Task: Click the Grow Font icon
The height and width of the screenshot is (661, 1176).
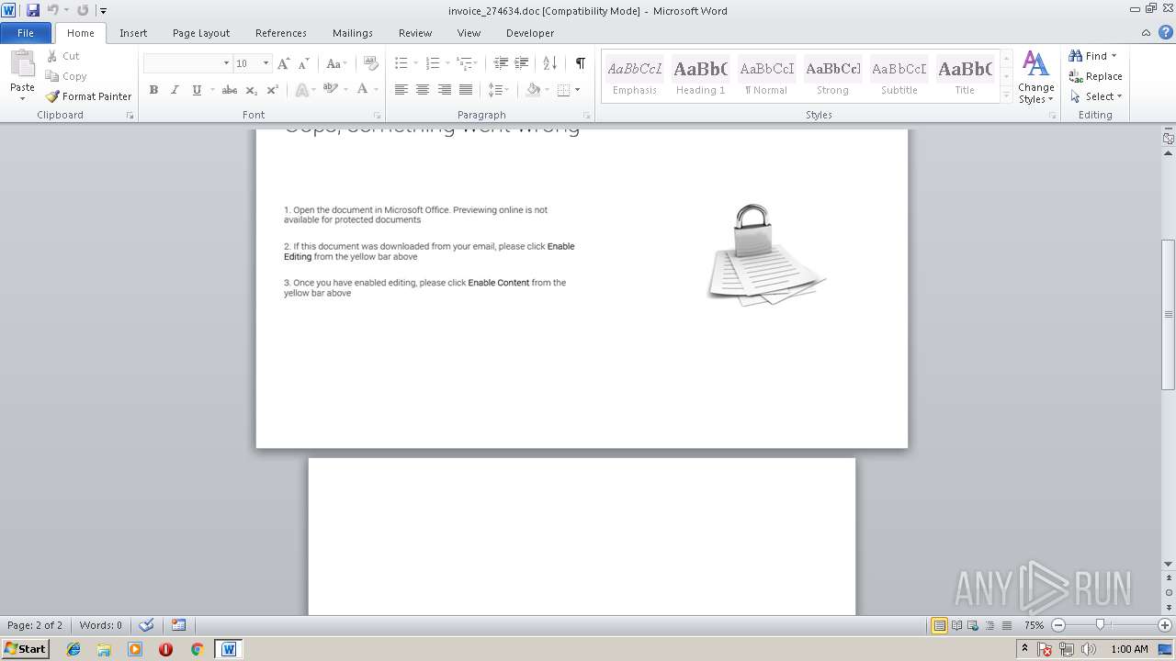Action: tap(283, 63)
